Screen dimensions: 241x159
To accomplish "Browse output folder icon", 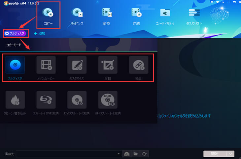I will [135, 154].
